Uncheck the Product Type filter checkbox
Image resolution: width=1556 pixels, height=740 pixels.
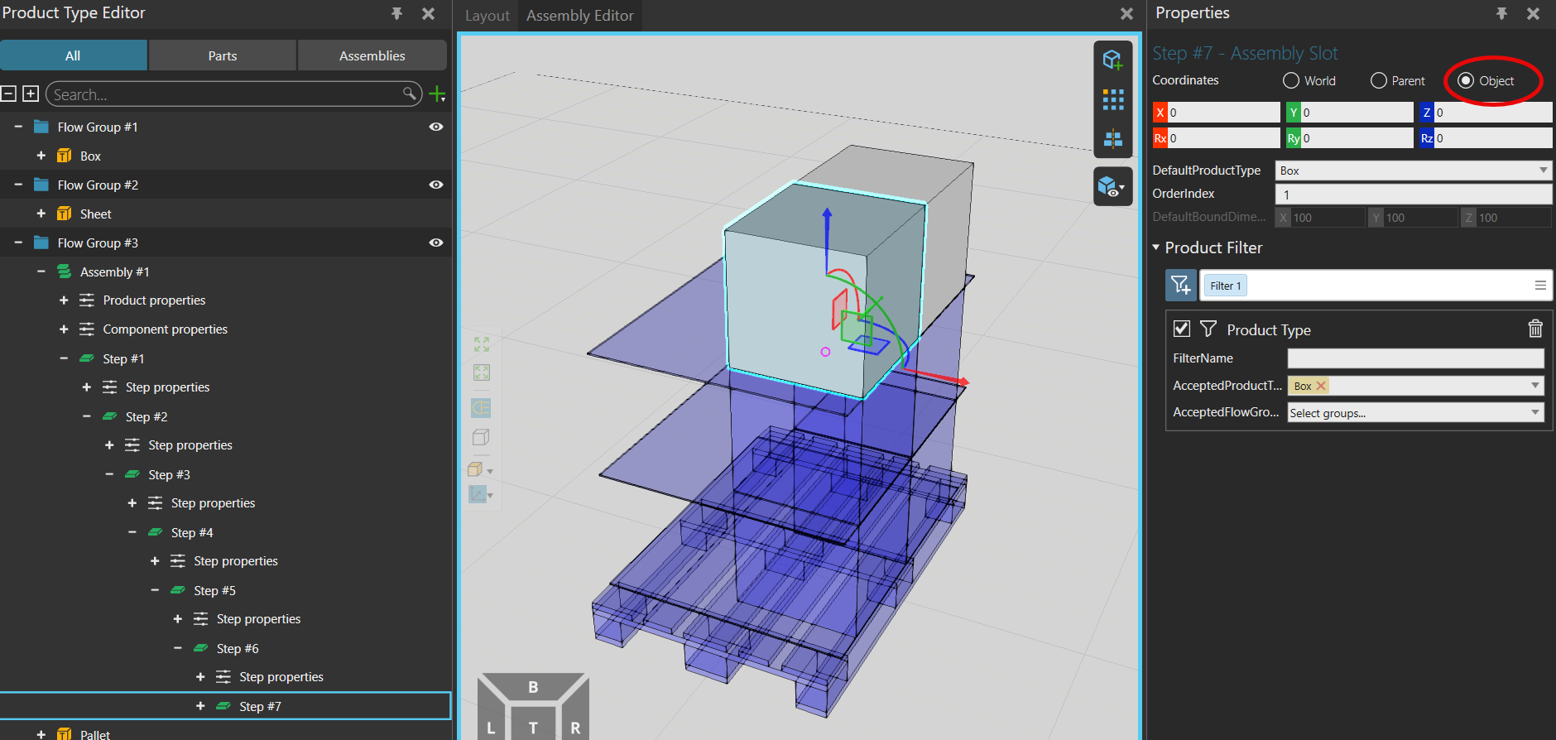tap(1182, 329)
